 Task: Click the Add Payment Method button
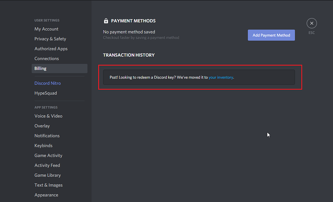pyautogui.click(x=271, y=35)
